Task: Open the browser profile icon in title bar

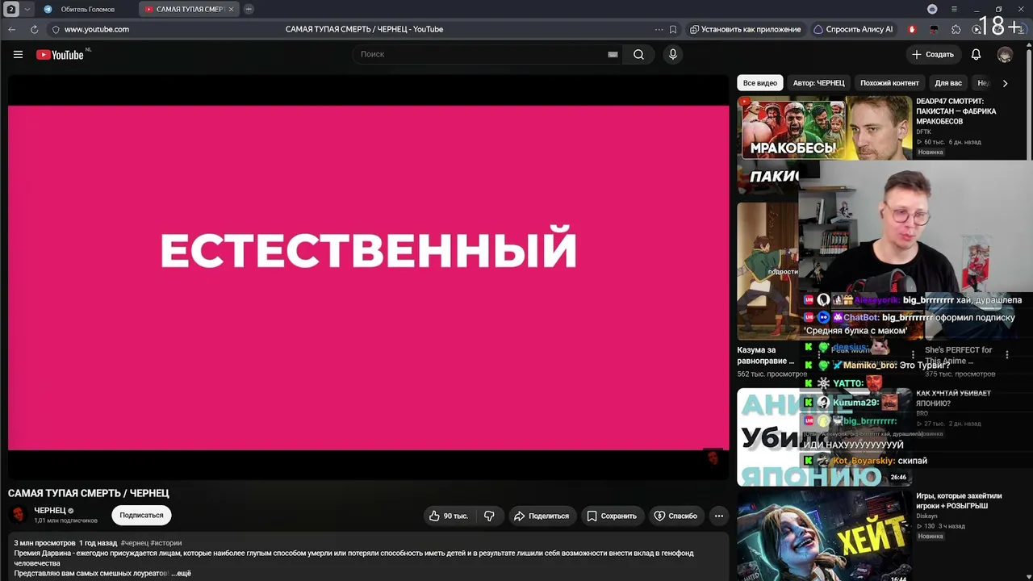Action: (932, 9)
